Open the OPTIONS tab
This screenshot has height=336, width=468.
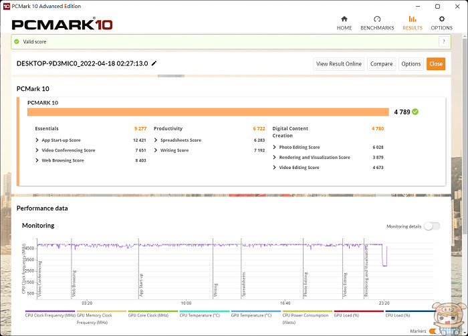click(441, 23)
